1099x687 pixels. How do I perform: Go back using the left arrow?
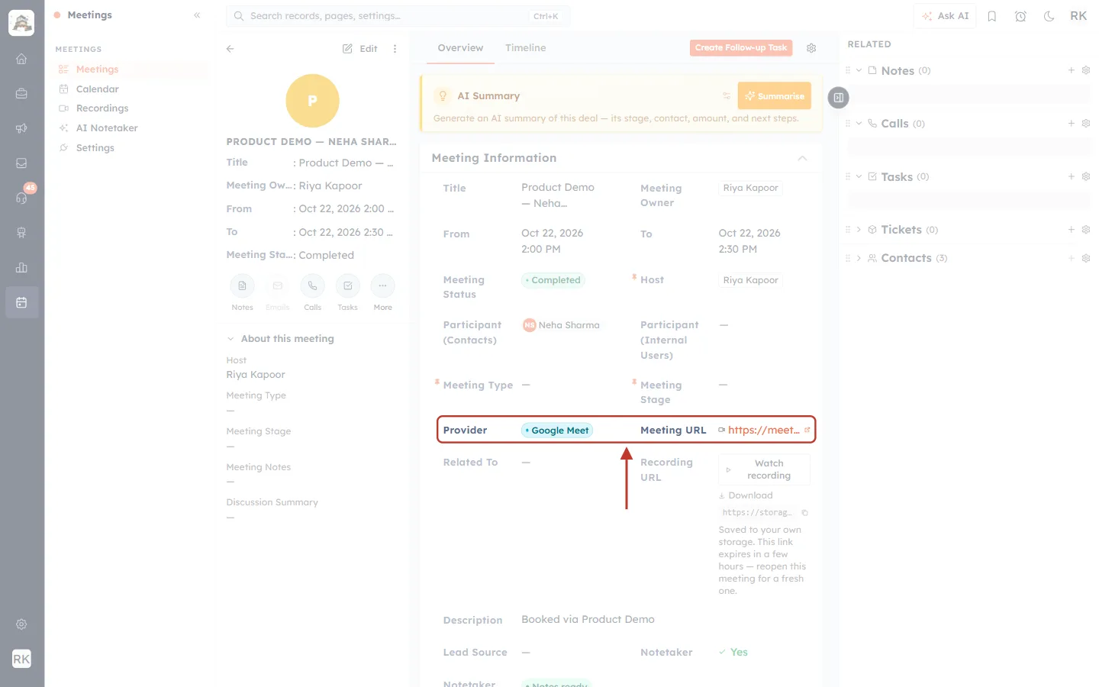tap(230, 49)
